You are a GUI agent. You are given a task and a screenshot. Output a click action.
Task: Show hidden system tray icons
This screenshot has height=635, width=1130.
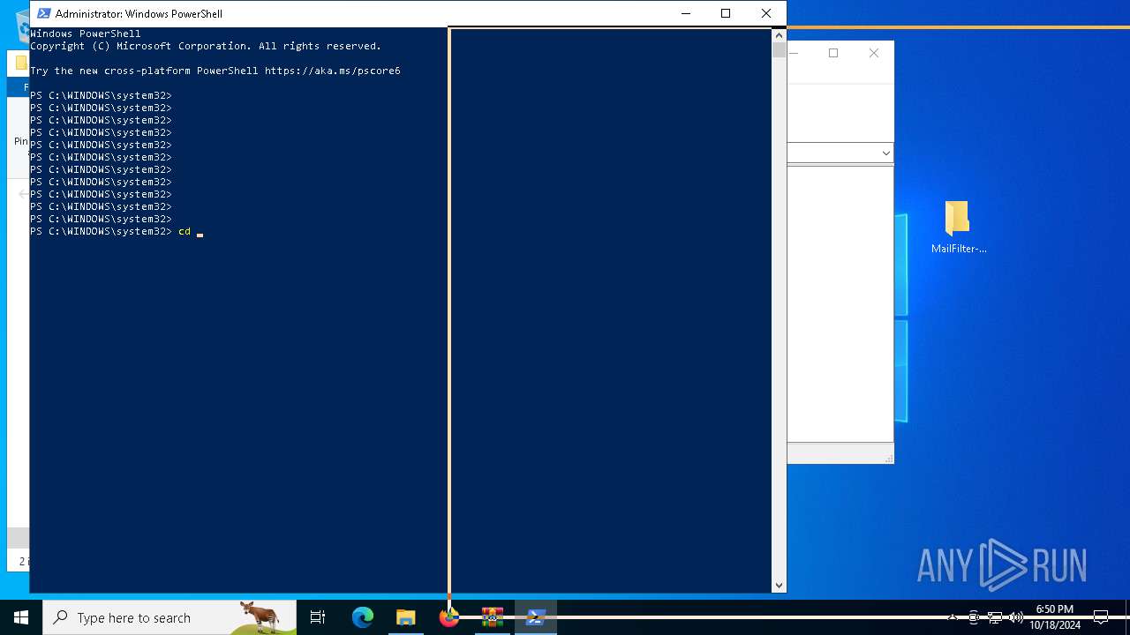(953, 617)
